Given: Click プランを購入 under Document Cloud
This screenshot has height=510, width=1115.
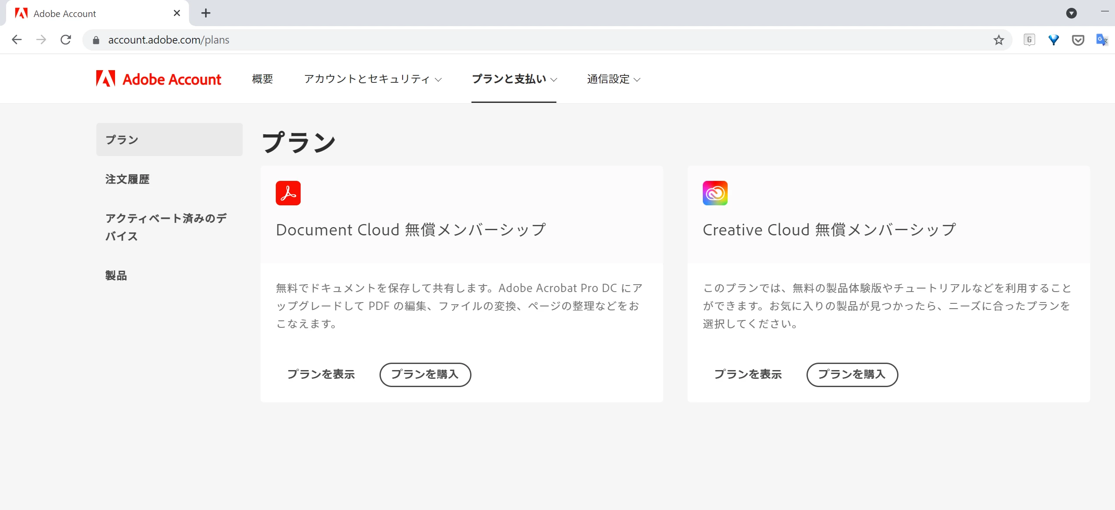Looking at the screenshot, I should [x=425, y=374].
